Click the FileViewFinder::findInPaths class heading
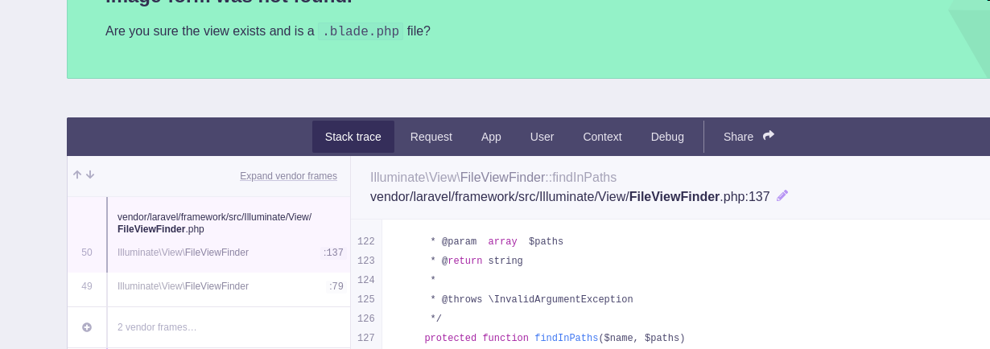990x349 pixels. click(493, 178)
